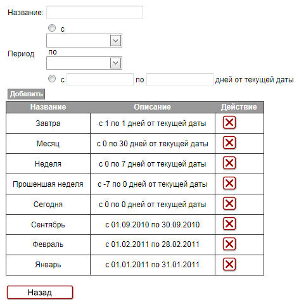Click the Описание column header
Image resolution: width=299 pixels, height=304 pixels.
click(153, 107)
